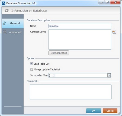Click the app logo in title bar
This screenshot has width=122, height=116.
[4, 3]
